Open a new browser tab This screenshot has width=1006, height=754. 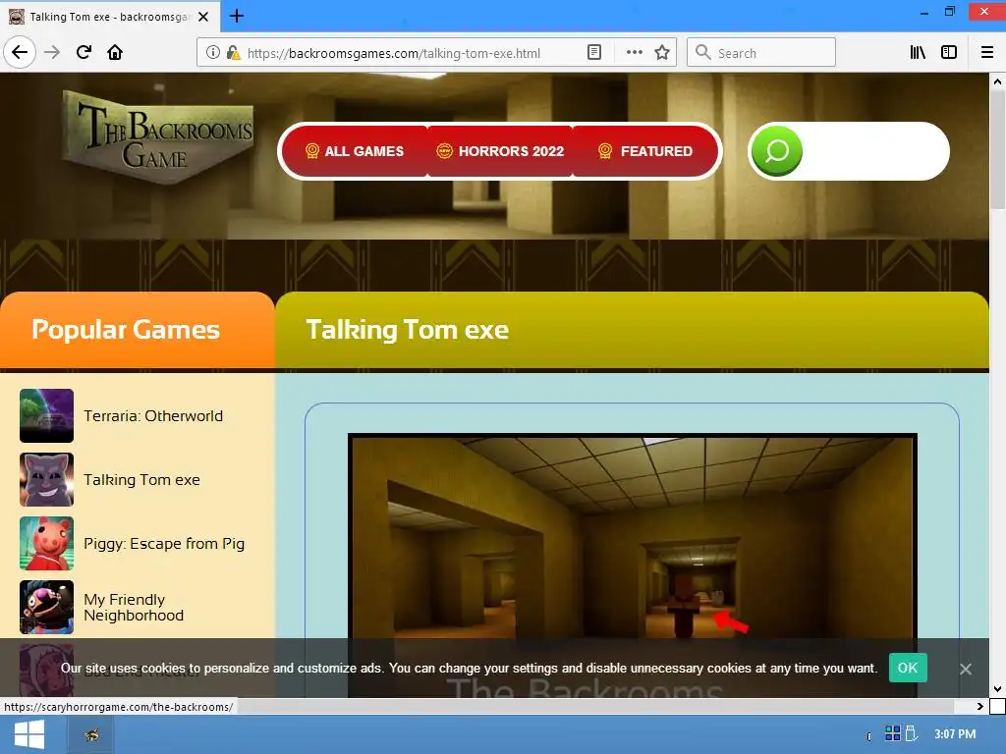[237, 16]
